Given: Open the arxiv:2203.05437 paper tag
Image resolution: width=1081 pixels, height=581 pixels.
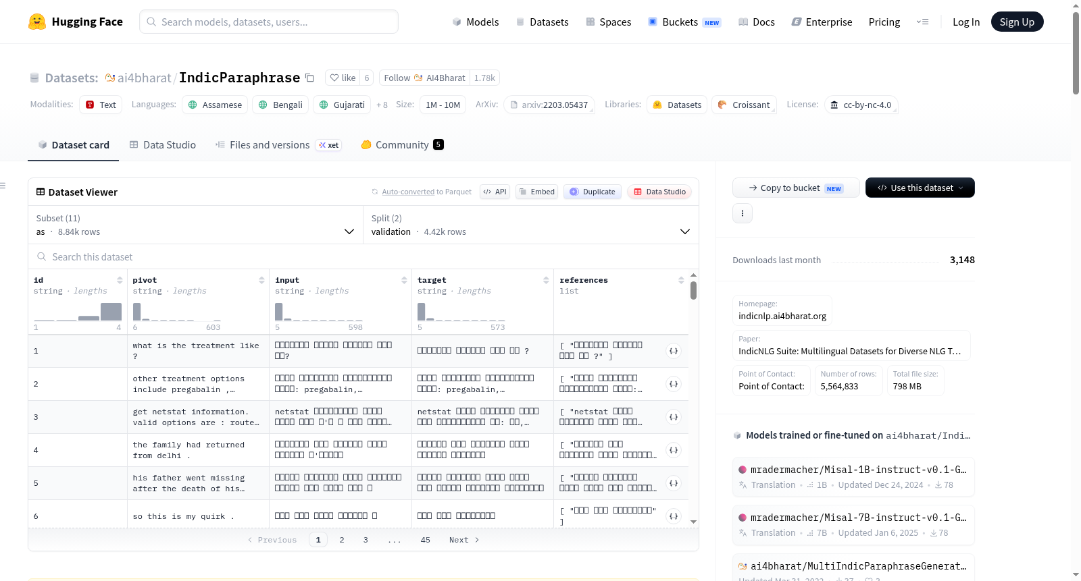Looking at the screenshot, I should [x=549, y=105].
